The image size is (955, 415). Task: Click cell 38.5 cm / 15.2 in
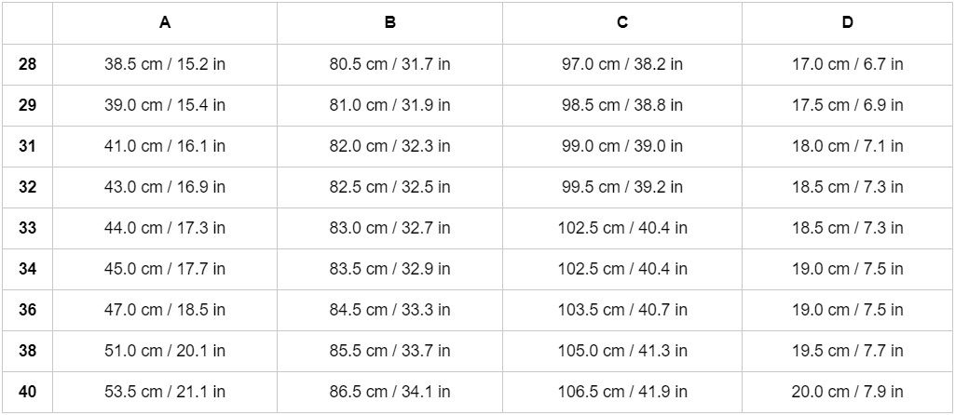click(x=165, y=64)
